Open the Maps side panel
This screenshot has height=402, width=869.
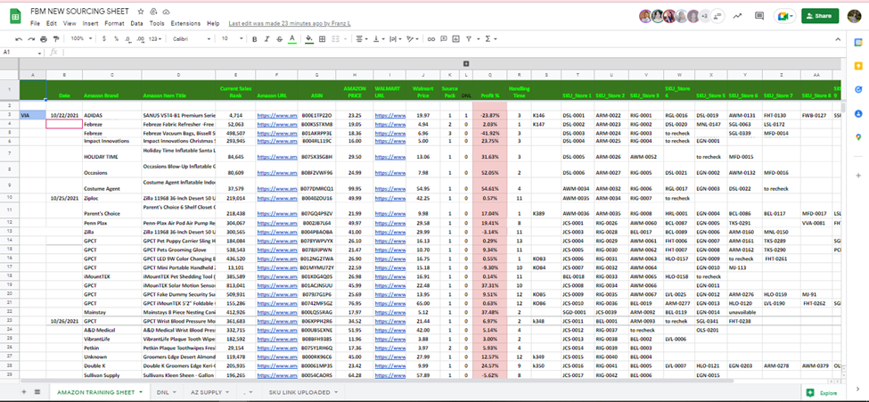tap(858, 137)
